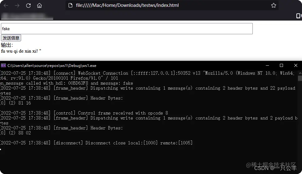302x174 pixels.
Task: Open the browser home page icon
Action: [40, 6]
